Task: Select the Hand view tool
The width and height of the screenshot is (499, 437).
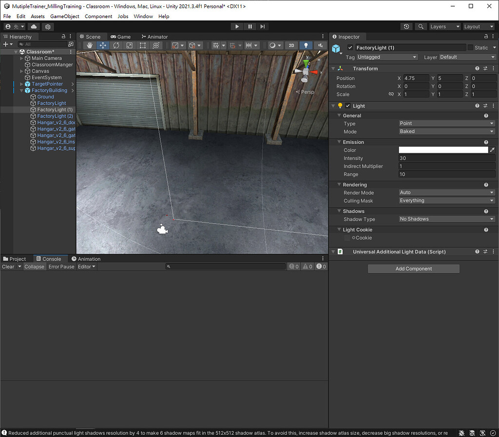Action: click(x=90, y=45)
